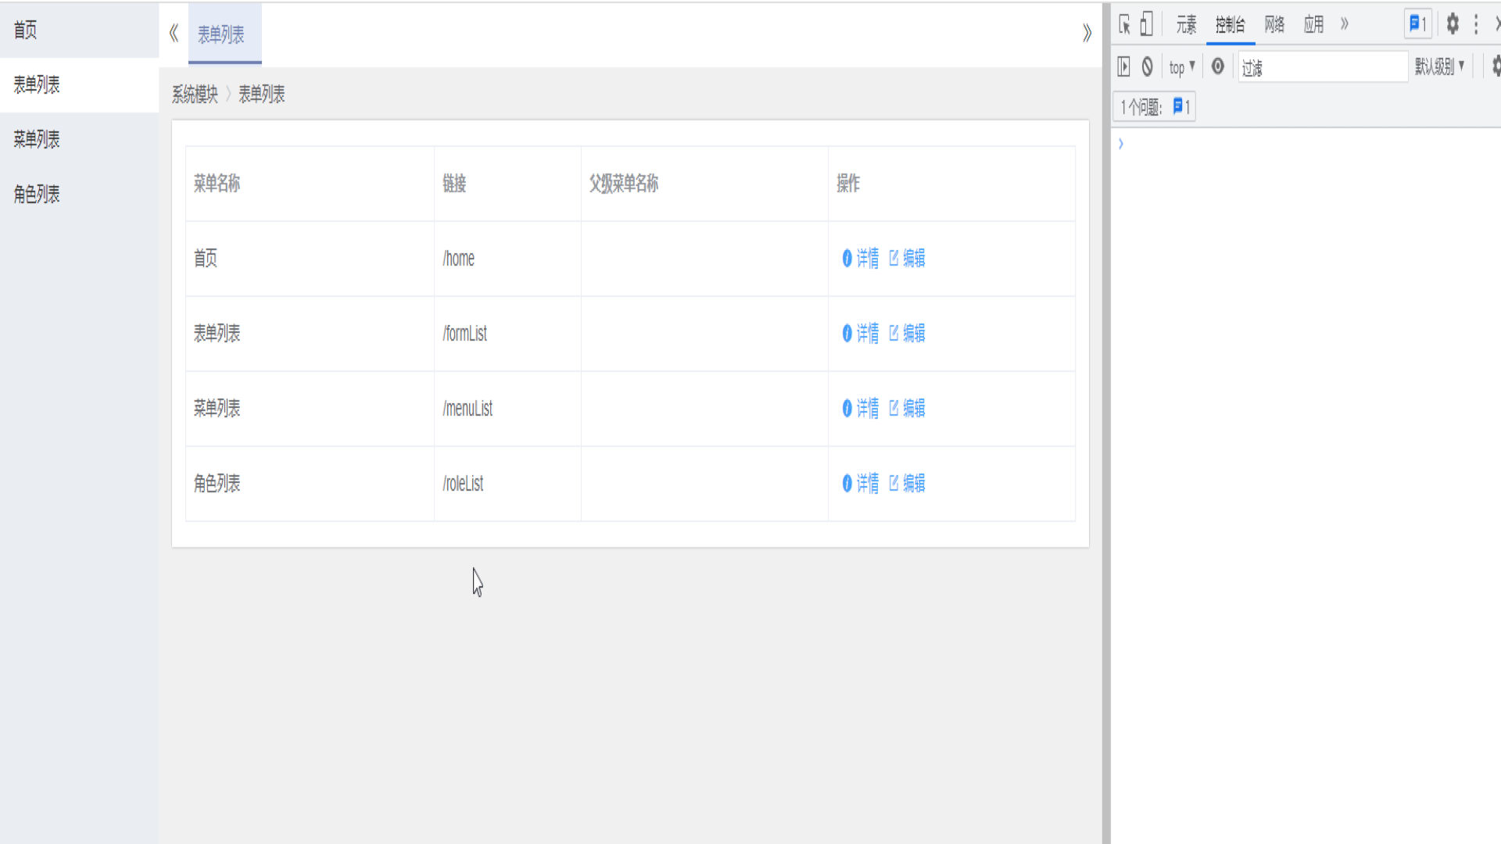Click the 详情 icon link for 首页 row
This screenshot has height=844, width=1501.
pyautogui.click(x=860, y=259)
